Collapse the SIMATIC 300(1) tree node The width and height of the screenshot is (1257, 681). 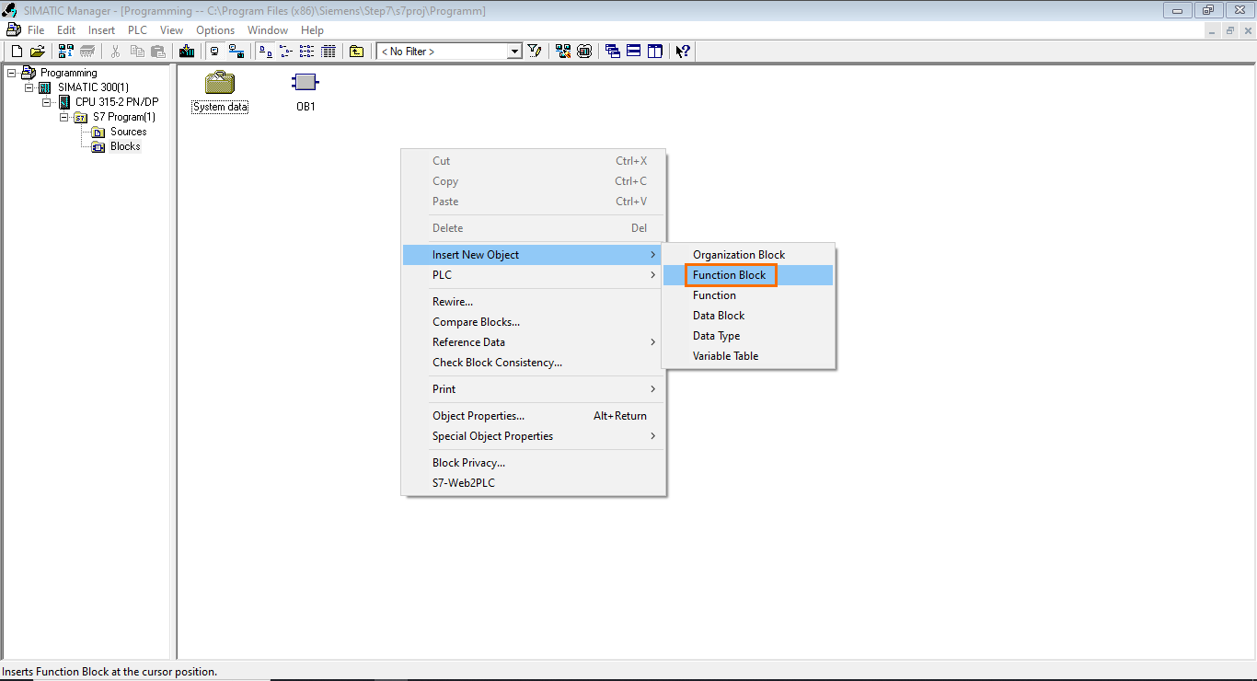tap(29, 87)
